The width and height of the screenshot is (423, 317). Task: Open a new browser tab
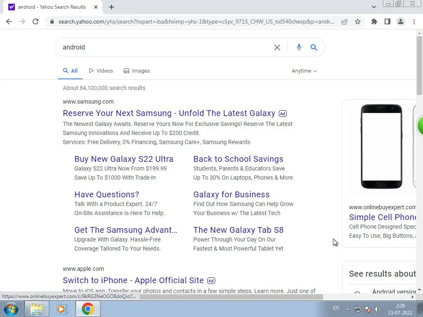click(x=112, y=7)
